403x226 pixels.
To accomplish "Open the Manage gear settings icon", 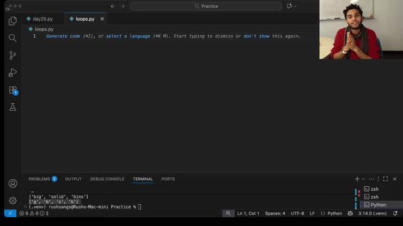I will click(13, 200).
